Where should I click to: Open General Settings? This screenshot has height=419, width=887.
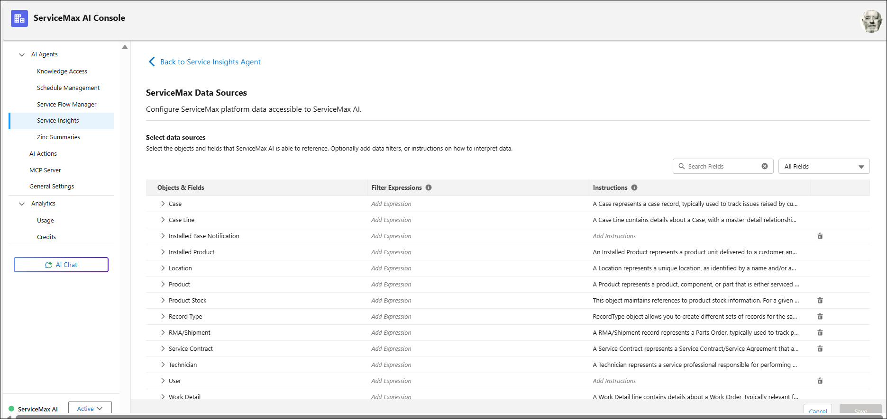(x=52, y=186)
